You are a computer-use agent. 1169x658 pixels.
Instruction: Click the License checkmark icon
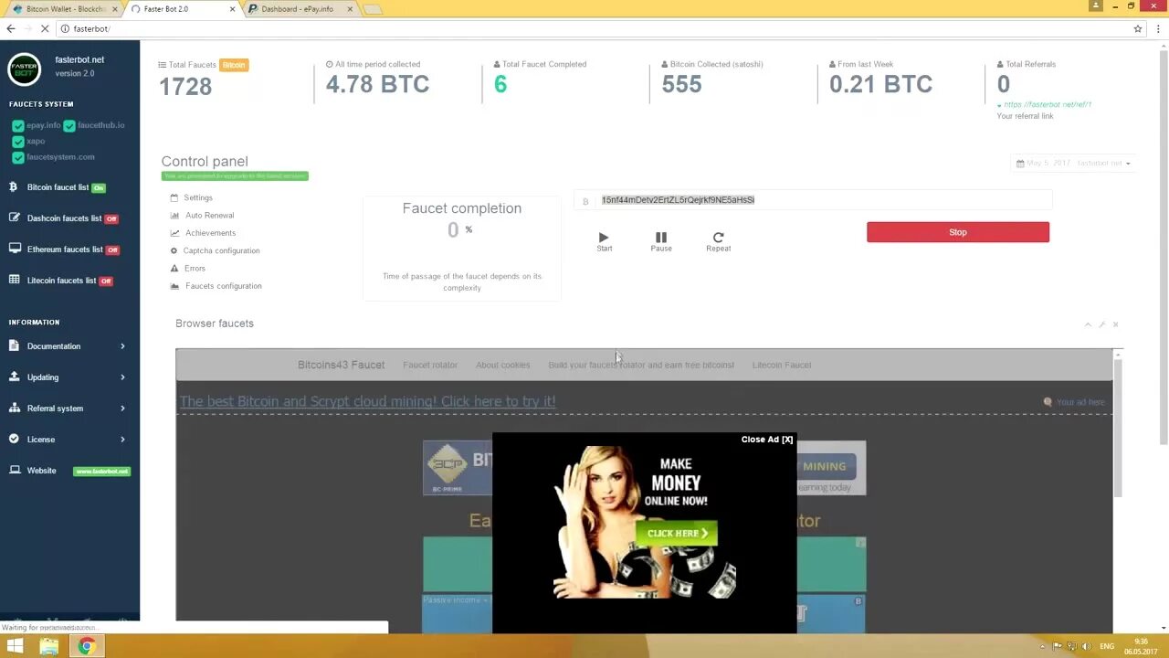click(14, 440)
